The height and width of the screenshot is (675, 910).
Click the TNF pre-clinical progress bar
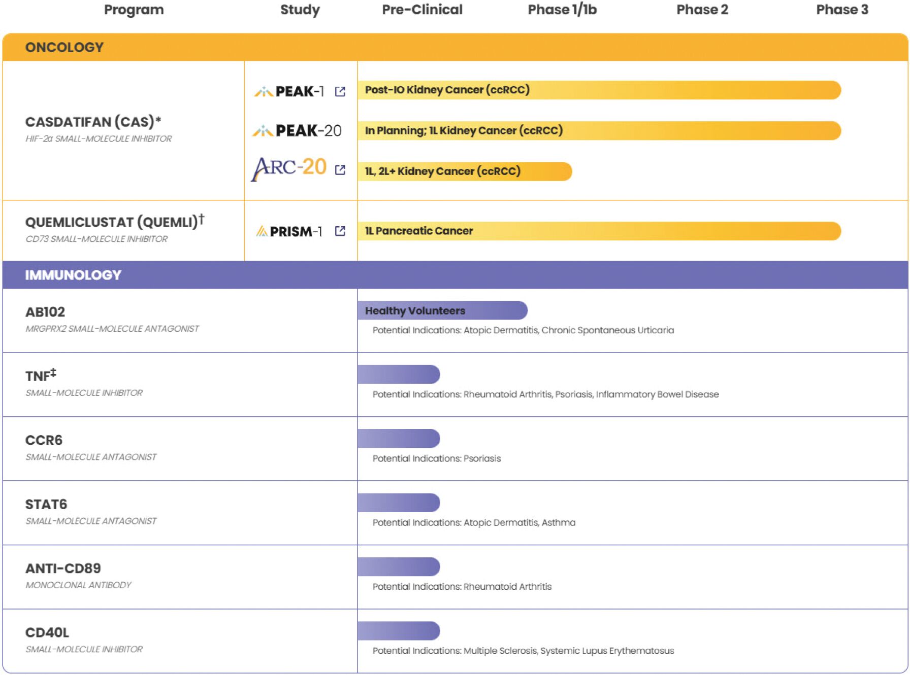399,374
